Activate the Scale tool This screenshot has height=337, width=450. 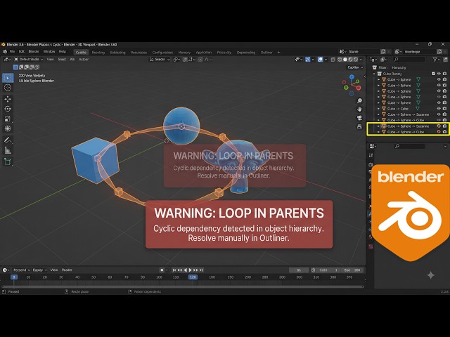click(8, 119)
